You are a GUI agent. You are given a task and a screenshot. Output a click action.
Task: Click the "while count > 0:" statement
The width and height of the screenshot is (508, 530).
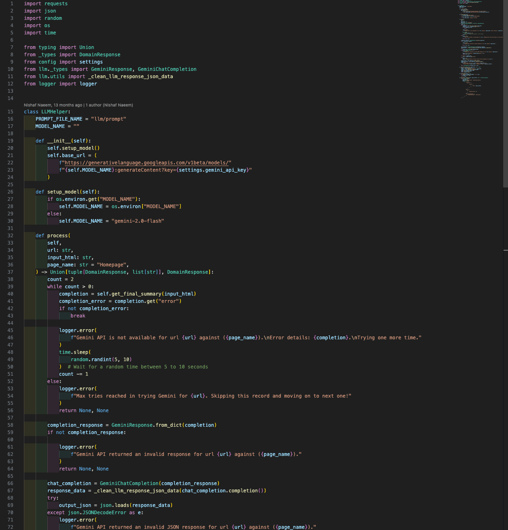coord(70,287)
